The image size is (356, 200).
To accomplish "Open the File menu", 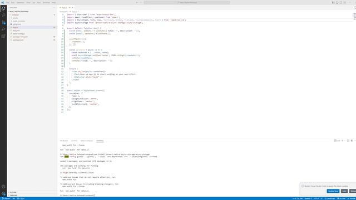I will [7, 2].
